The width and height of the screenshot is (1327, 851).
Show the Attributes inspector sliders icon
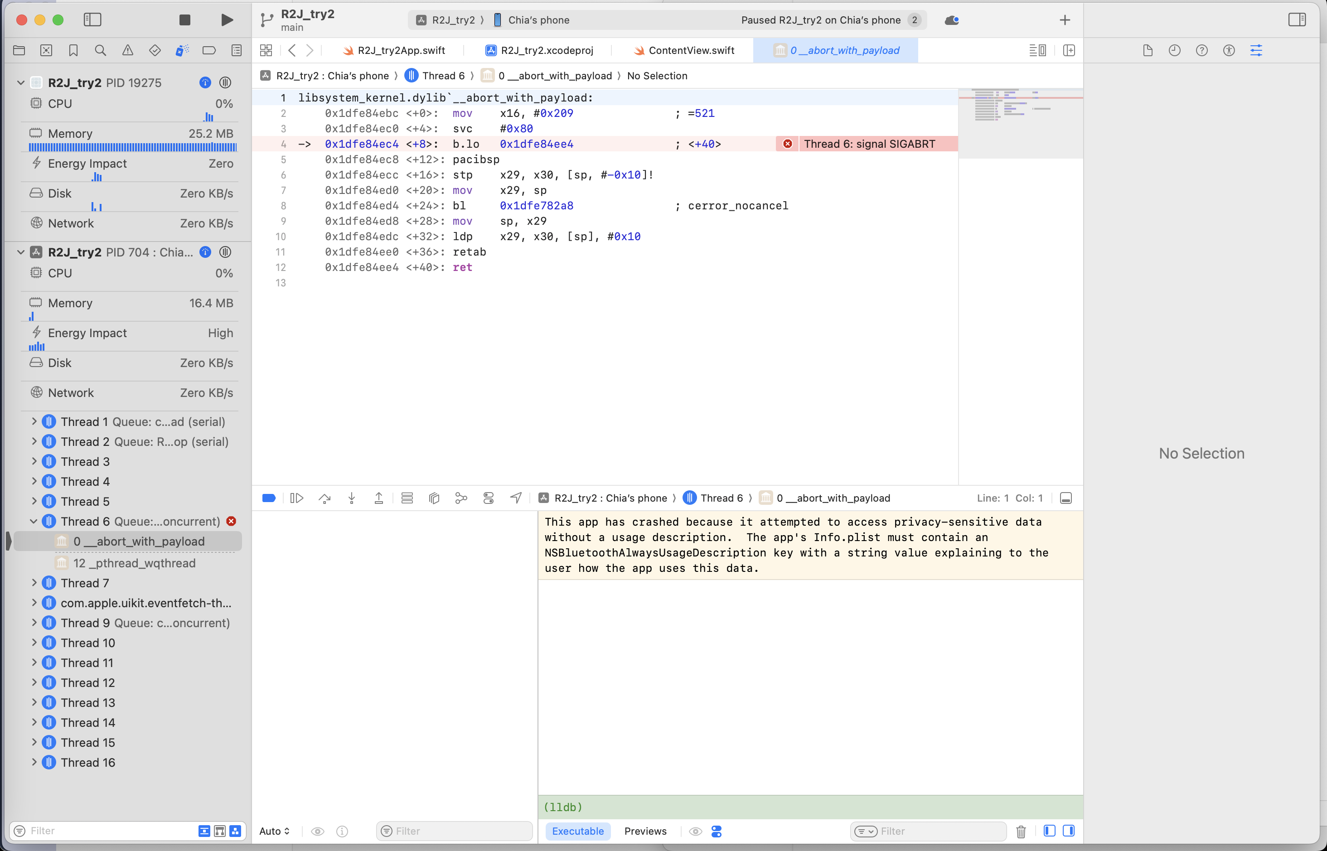[1256, 50]
